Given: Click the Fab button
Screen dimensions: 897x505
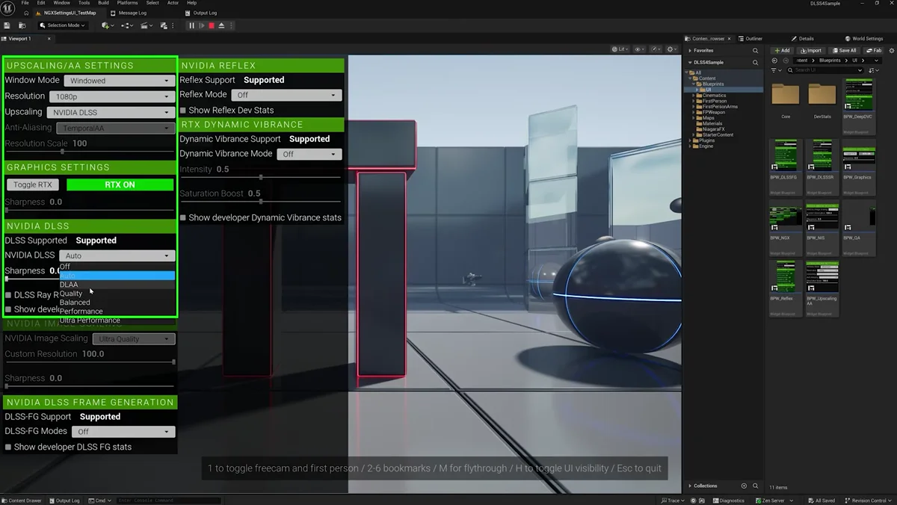Looking at the screenshot, I should click(x=873, y=51).
